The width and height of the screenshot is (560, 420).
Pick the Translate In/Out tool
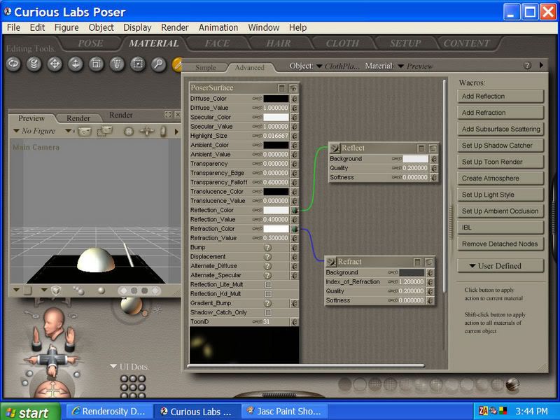(75, 64)
